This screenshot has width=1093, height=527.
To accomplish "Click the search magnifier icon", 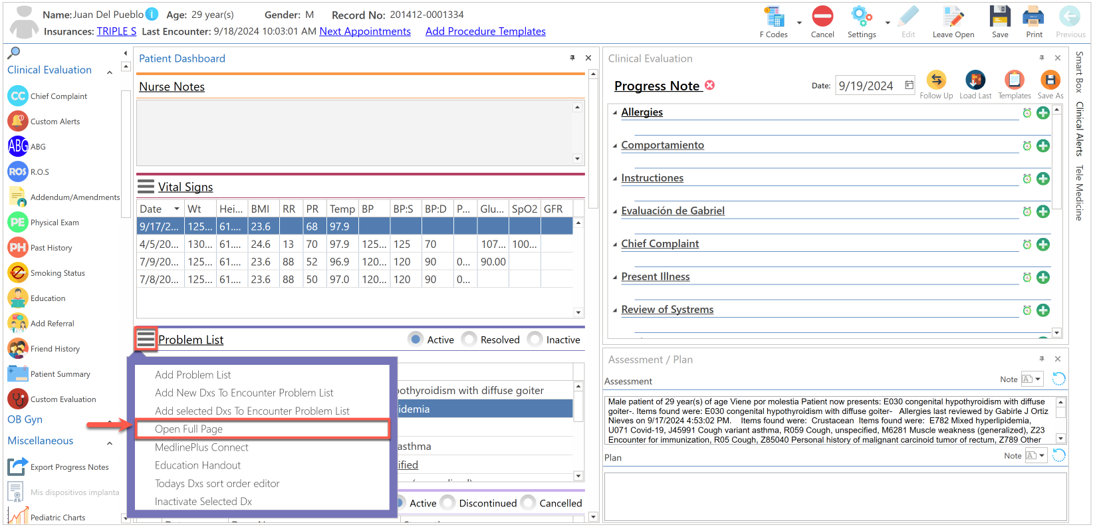I will pos(13,53).
